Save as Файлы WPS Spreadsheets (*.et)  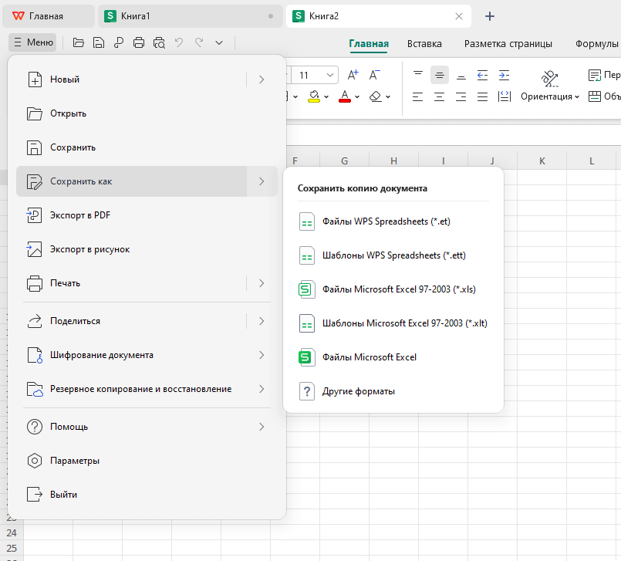[x=393, y=221]
